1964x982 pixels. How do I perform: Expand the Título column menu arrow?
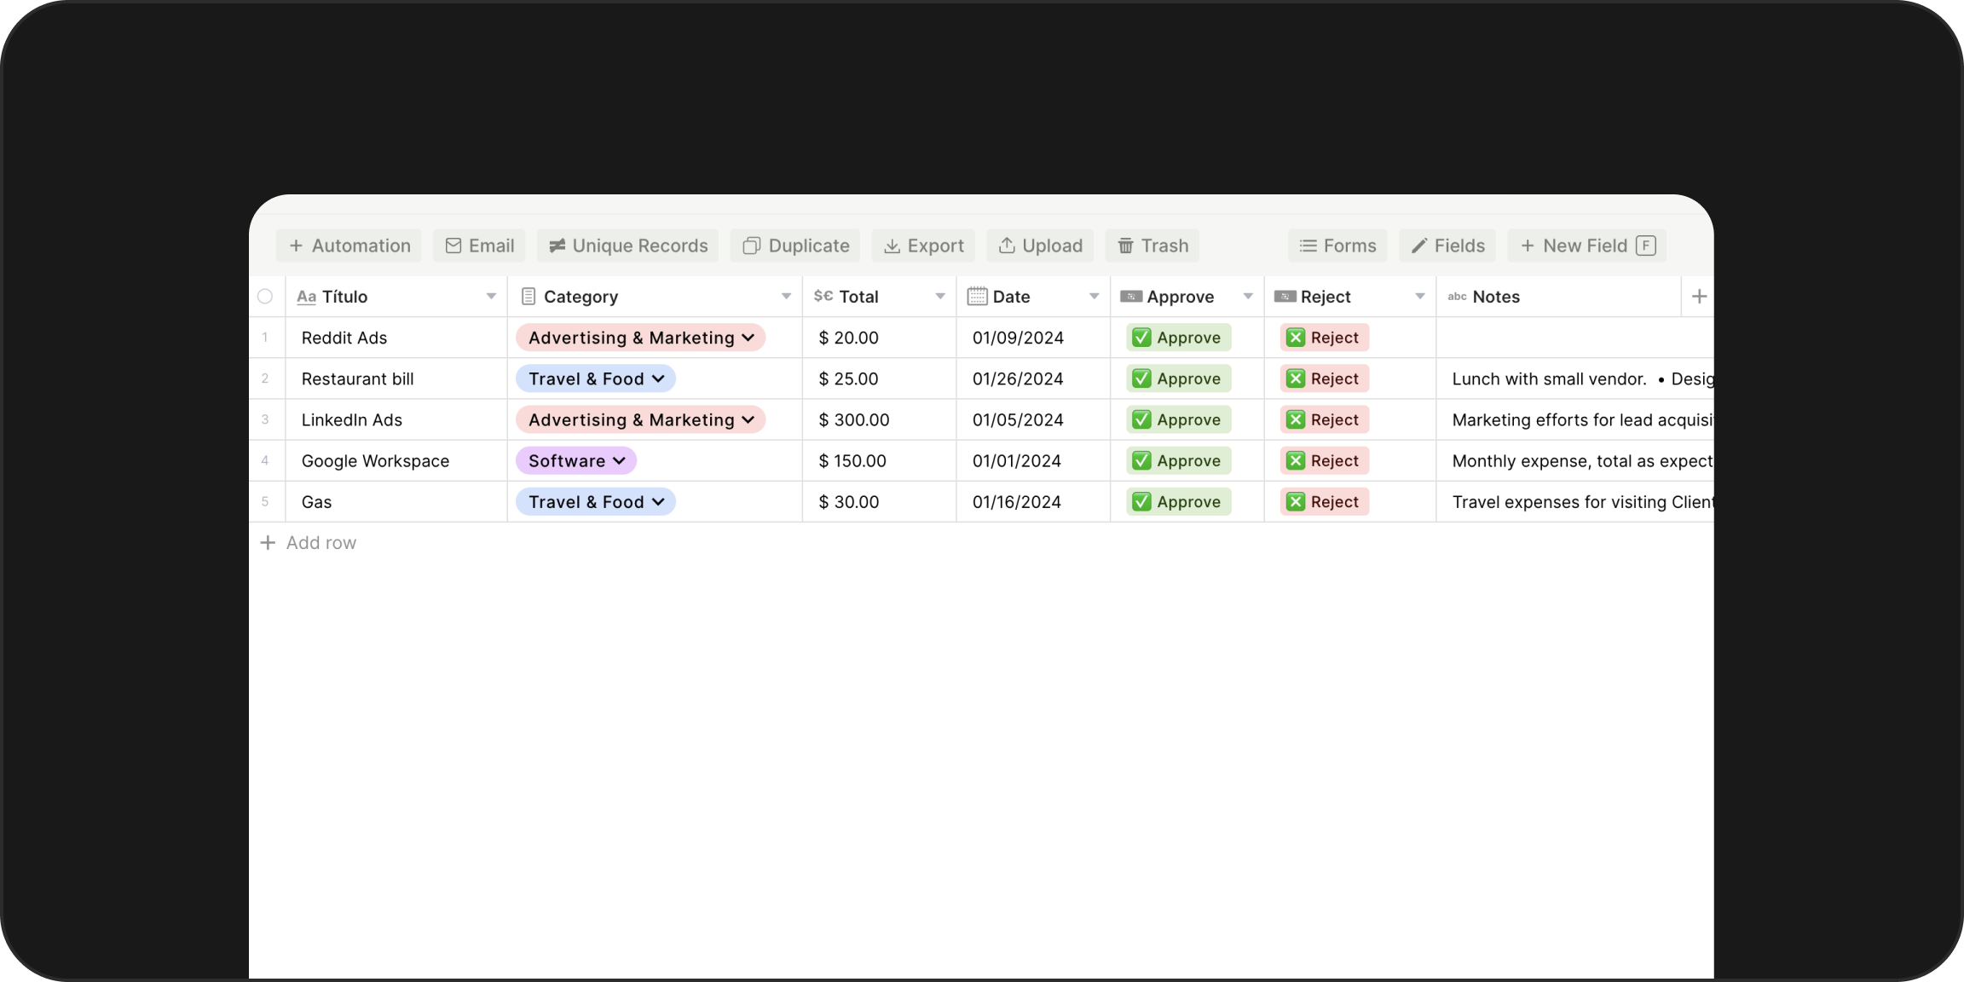pyautogui.click(x=491, y=297)
